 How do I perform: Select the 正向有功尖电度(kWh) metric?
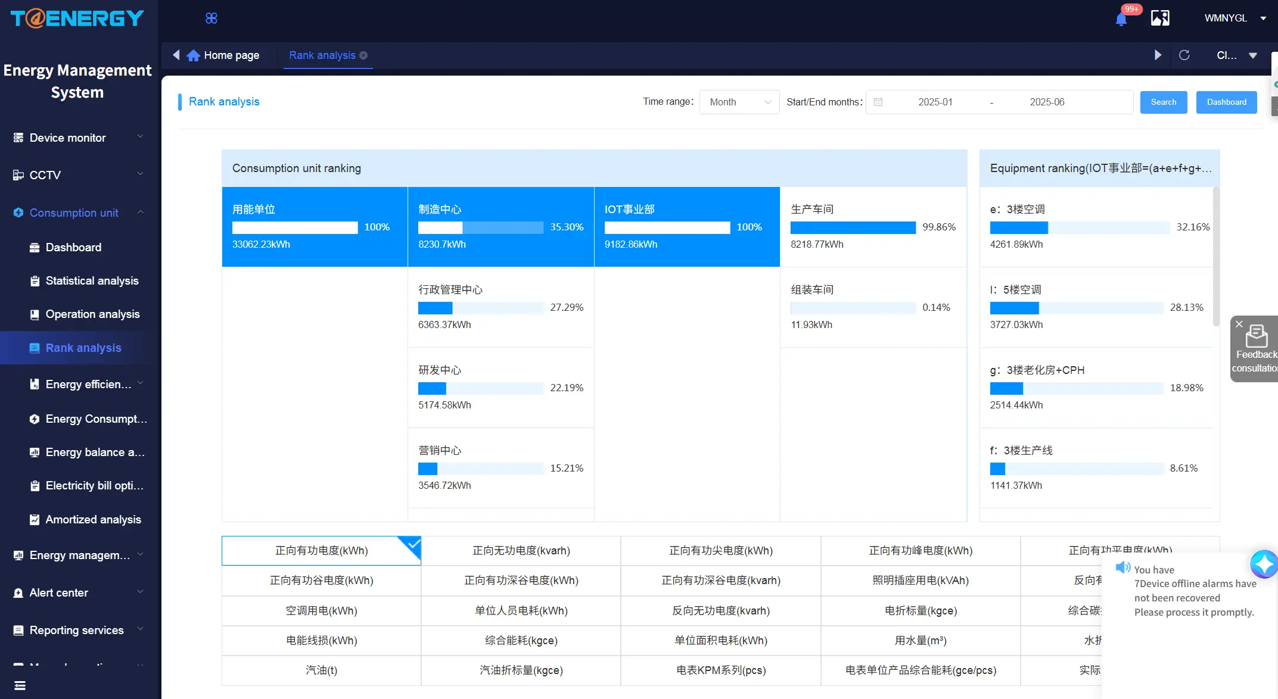(720, 551)
